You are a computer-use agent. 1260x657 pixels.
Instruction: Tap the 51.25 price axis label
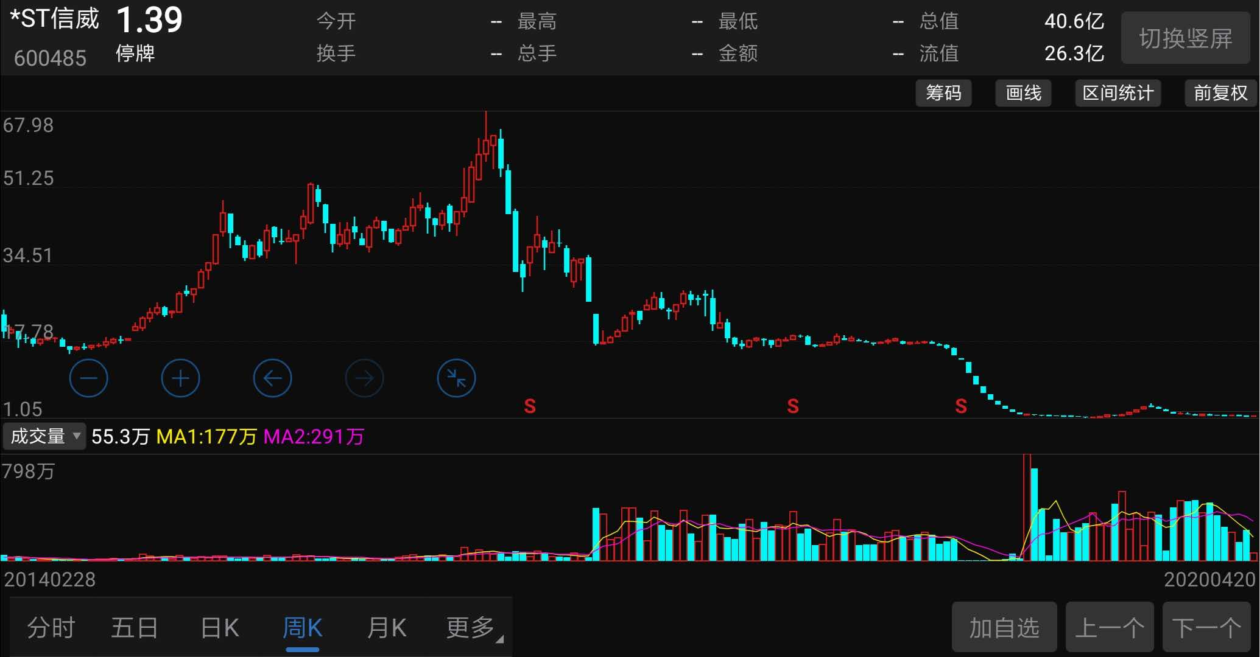point(28,178)
